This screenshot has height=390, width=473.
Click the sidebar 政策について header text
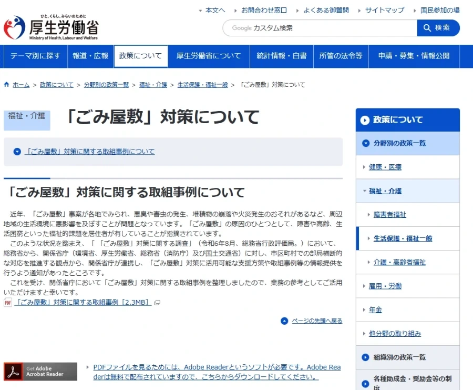(x=398, y=120)
